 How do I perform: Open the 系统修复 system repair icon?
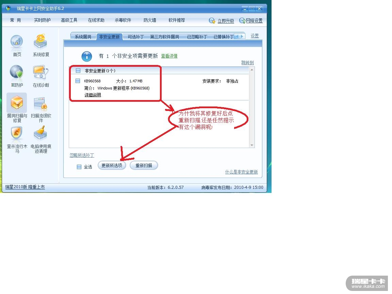(40, 41)
